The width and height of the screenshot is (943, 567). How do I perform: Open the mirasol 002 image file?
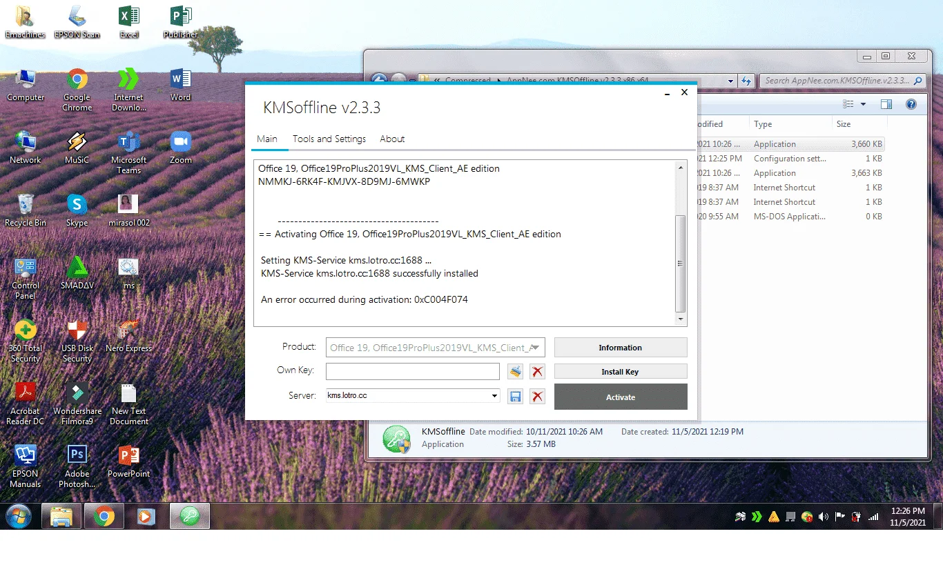pos(129,210)
